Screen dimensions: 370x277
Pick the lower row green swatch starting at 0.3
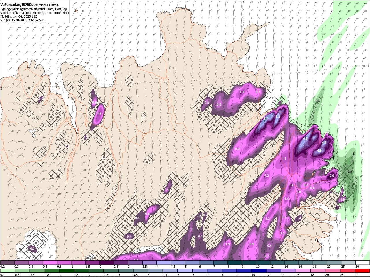22,271
